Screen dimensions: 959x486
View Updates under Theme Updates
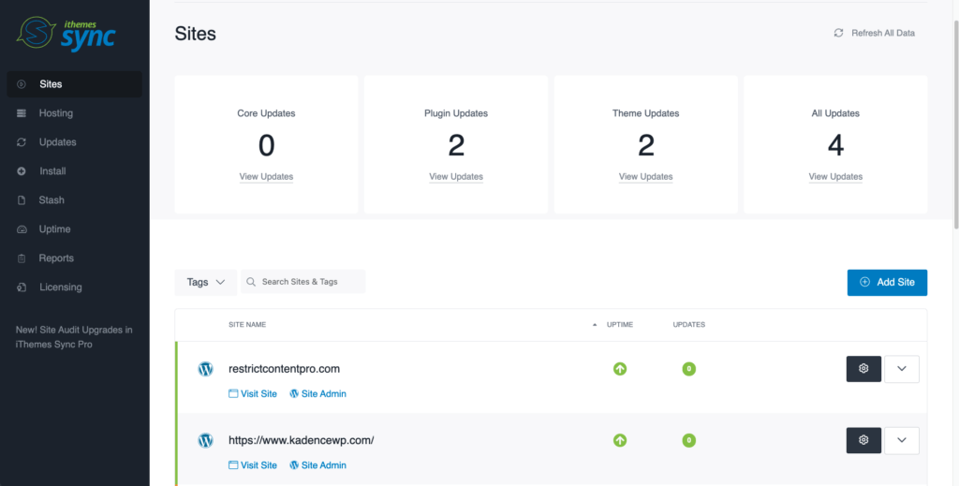click(x=646, y=177)
